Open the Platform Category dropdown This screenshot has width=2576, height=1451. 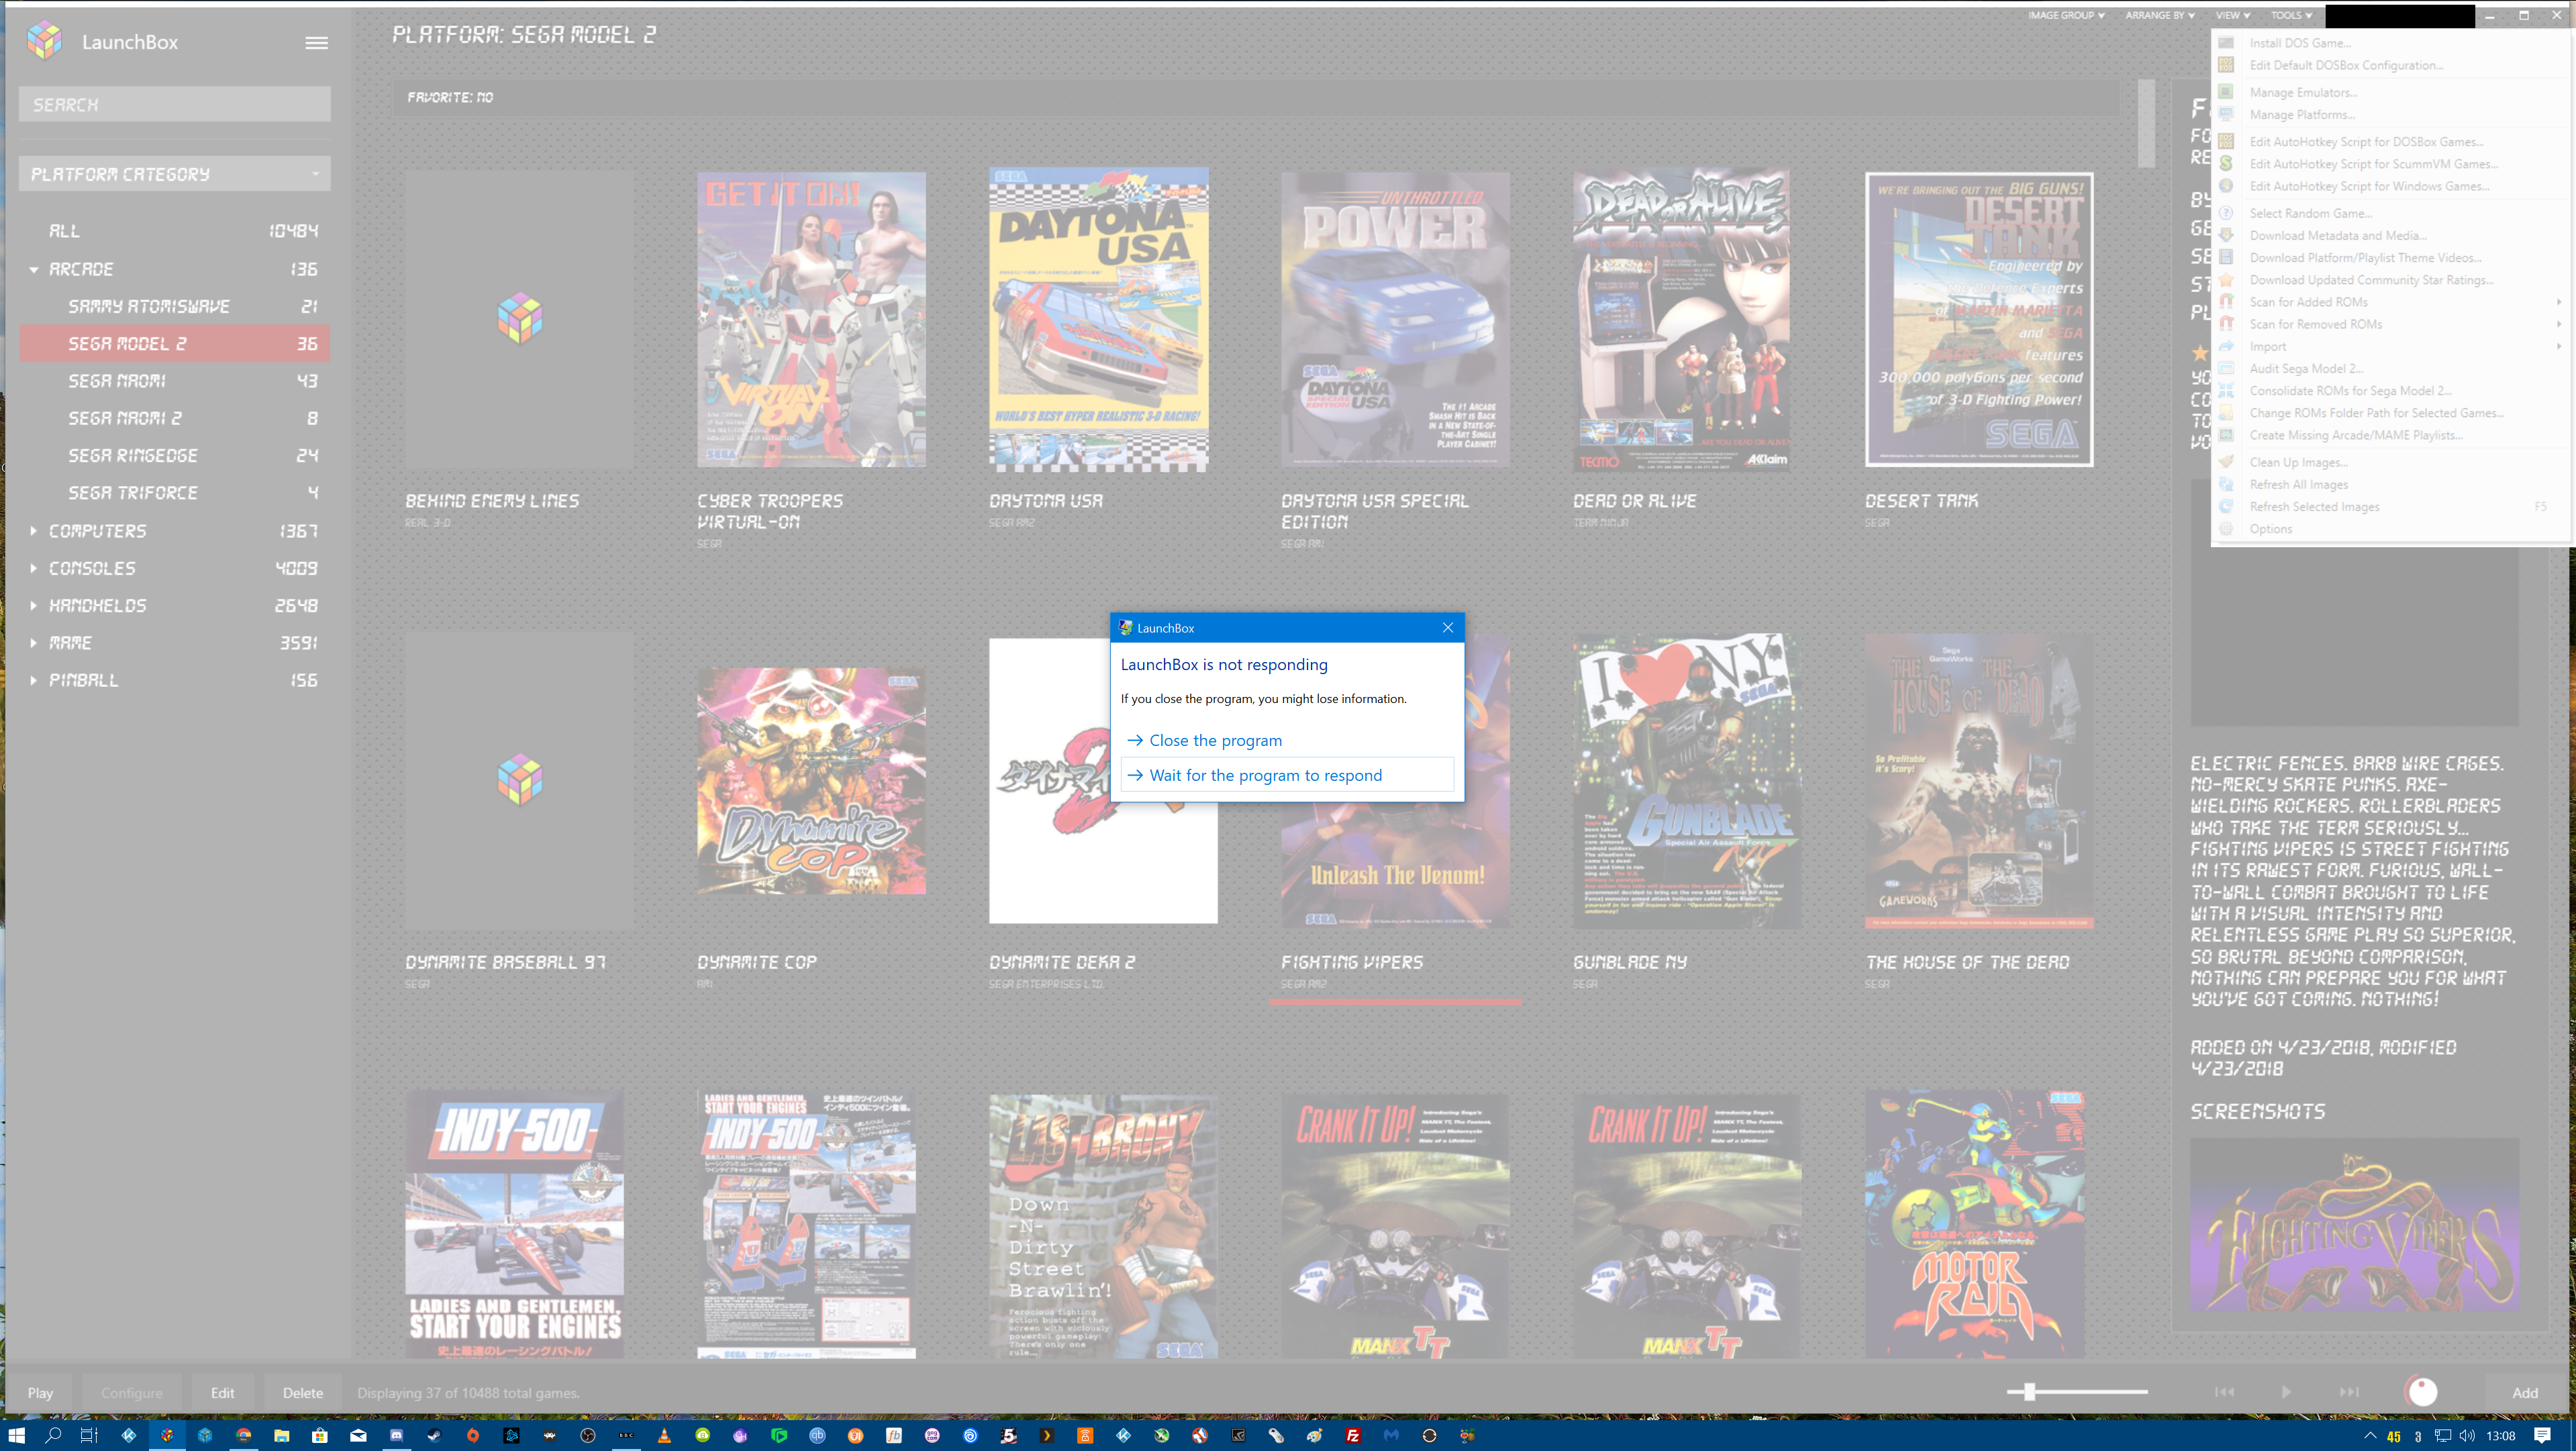pyautogui.click(x=174, y=174)
